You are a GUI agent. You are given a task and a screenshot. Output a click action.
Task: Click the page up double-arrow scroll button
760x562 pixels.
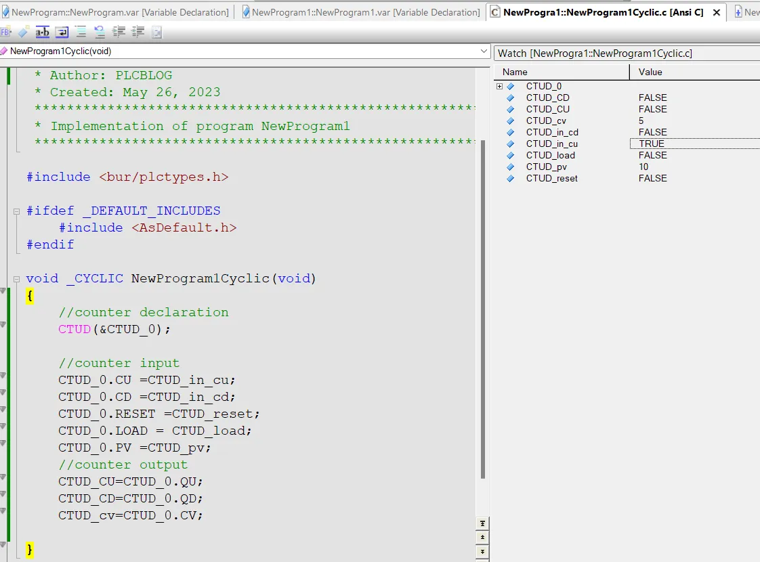tap(482, 538)
